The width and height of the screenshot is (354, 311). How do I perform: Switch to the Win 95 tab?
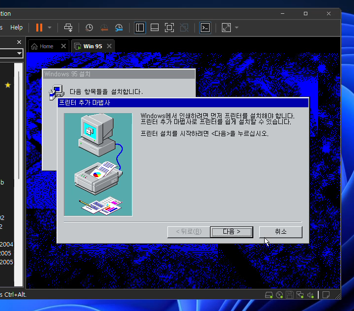93,46
